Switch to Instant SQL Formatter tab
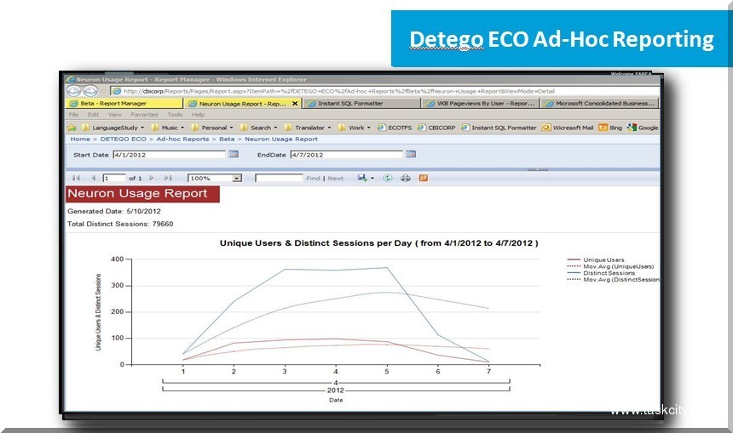Viewport: 733px width, 433px height. point(361,104)
